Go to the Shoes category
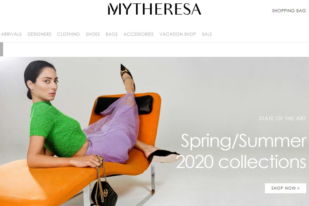 (93, 34)
